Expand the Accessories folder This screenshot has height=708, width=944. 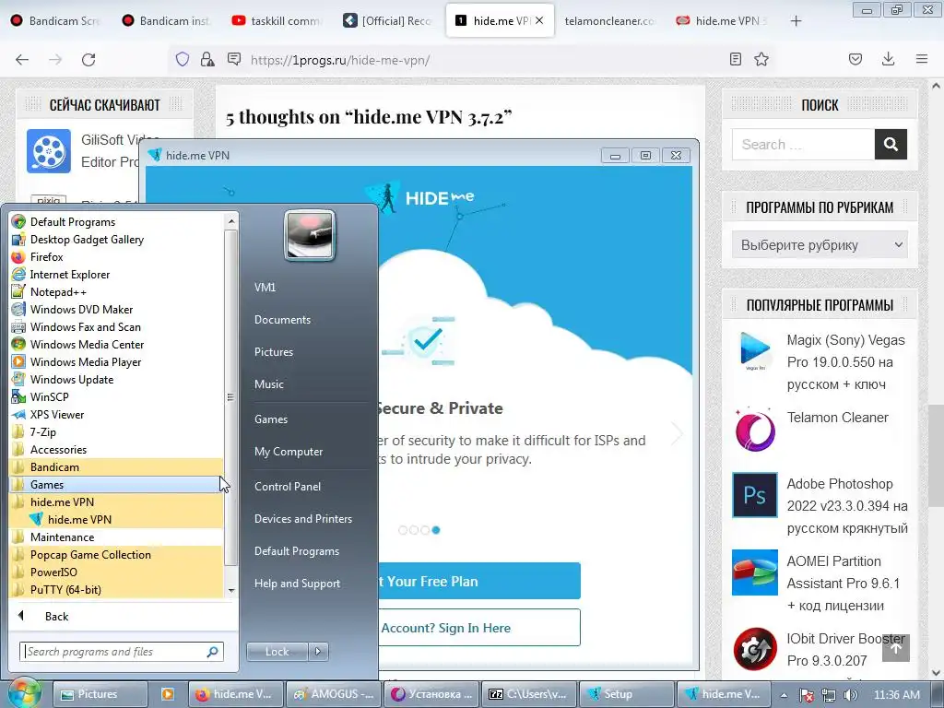[117, 450]
